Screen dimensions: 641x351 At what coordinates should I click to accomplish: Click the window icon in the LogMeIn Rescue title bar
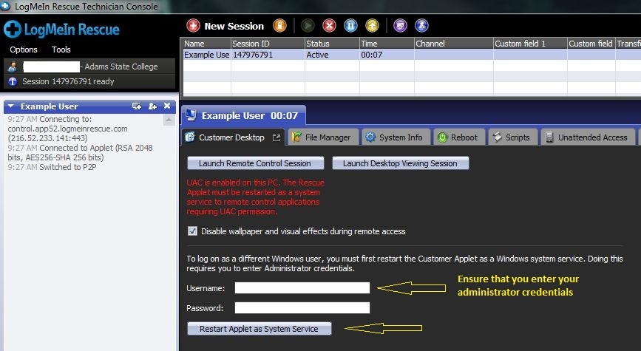click(5, 6)
